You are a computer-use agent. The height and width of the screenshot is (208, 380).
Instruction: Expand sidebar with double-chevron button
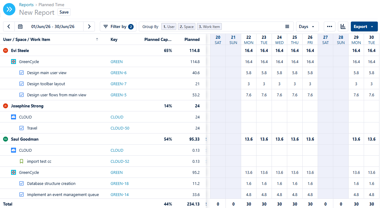[x=9, y=9]
